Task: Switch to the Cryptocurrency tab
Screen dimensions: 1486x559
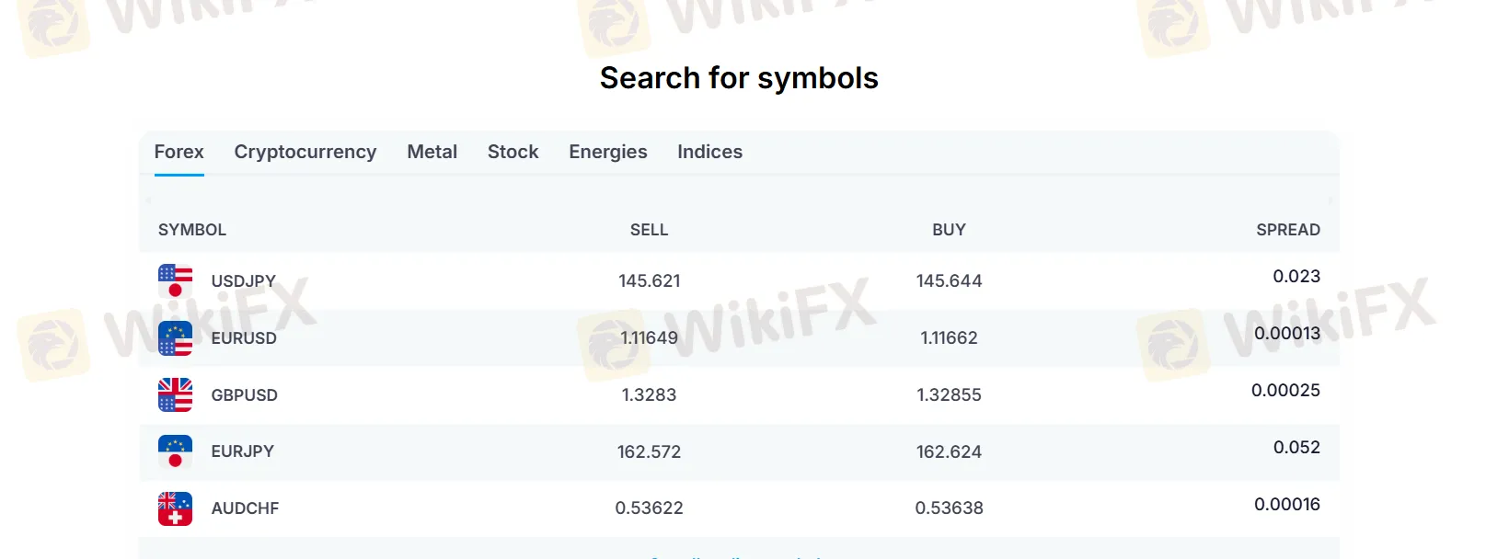Action: [x=305, y=152]
